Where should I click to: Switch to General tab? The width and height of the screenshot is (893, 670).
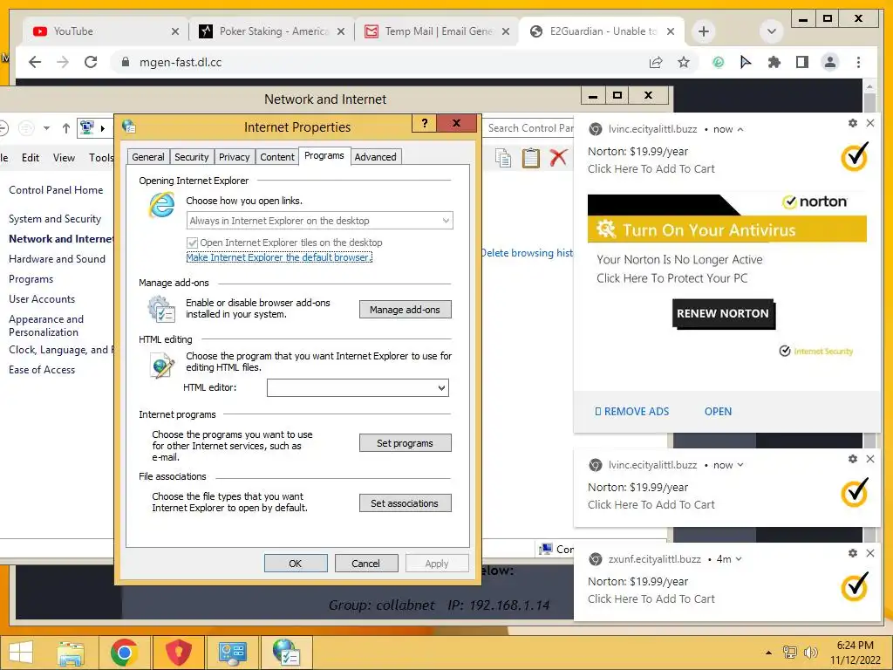[x=148, y=157]
